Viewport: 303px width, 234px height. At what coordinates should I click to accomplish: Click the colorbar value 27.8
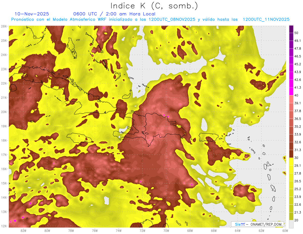pyautogui.click(x=297, y=173)
